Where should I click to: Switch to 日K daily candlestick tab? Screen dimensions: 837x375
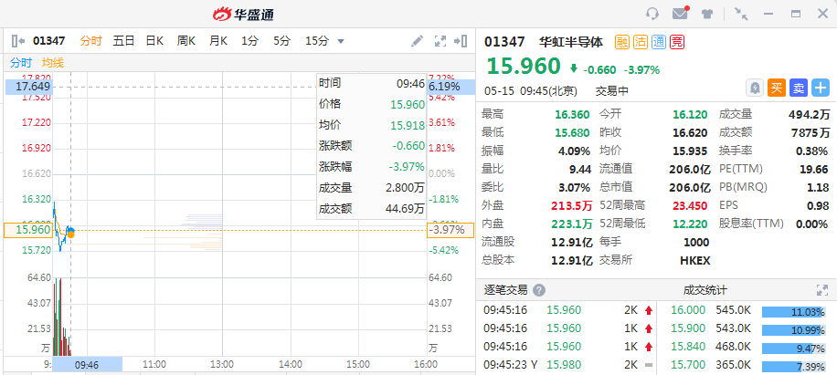pyautogui.click(x=154, y=41)
